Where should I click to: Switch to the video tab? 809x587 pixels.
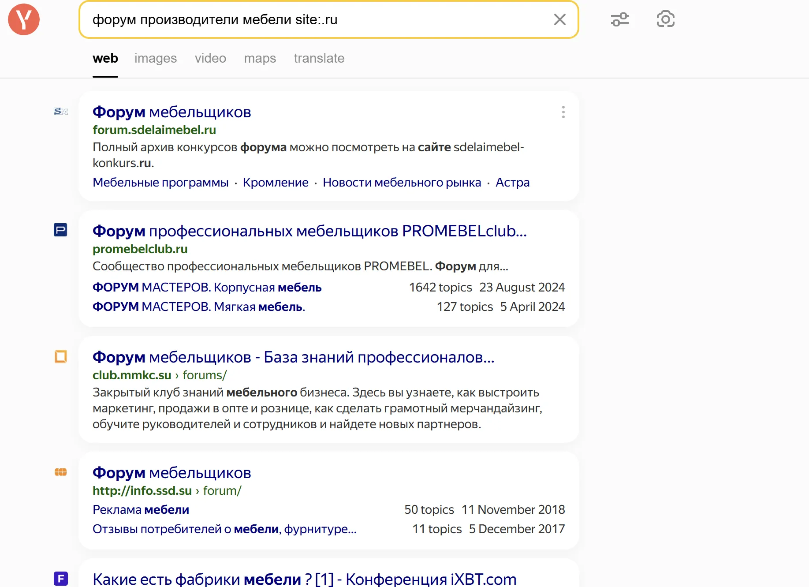210,58
